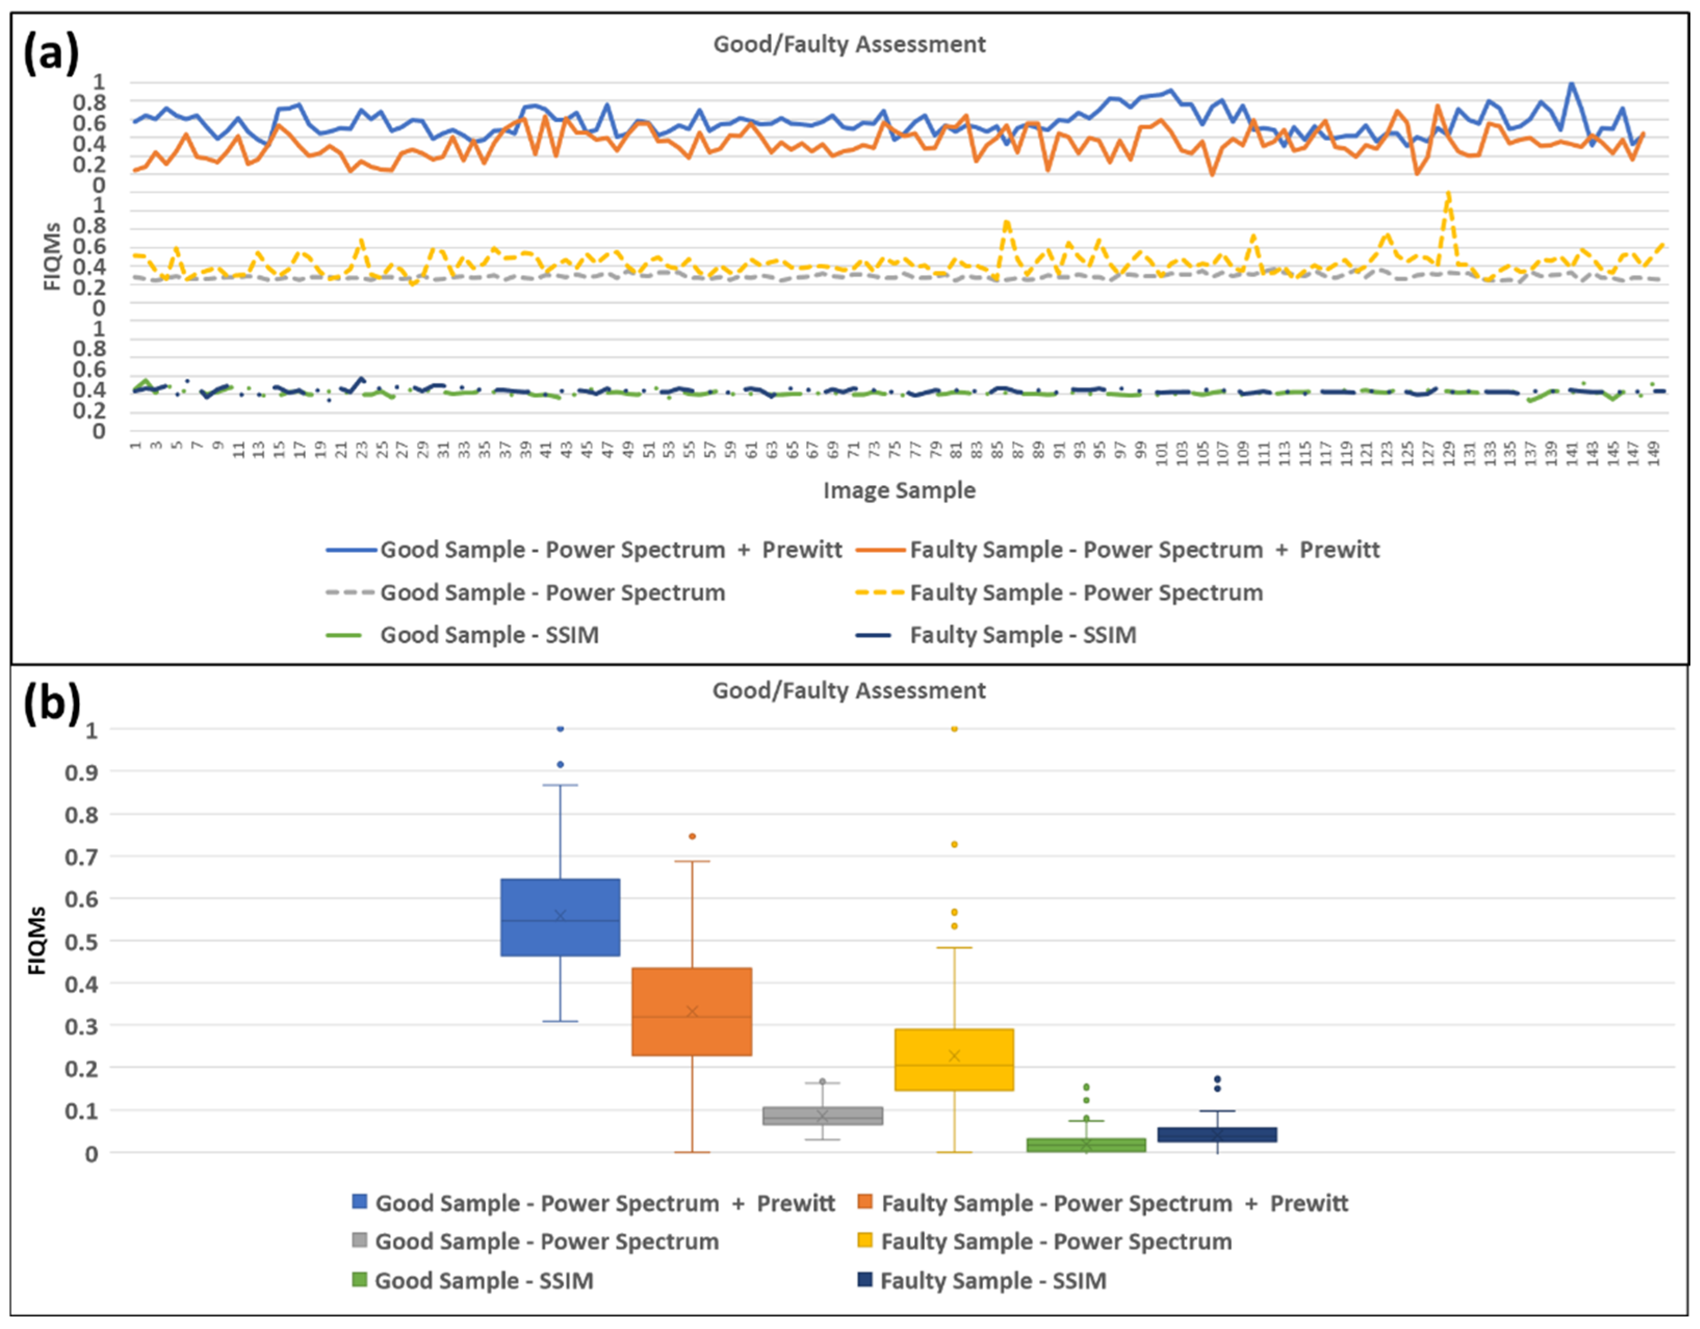Click the top chart title Good/Faulty Assessment

849,44
